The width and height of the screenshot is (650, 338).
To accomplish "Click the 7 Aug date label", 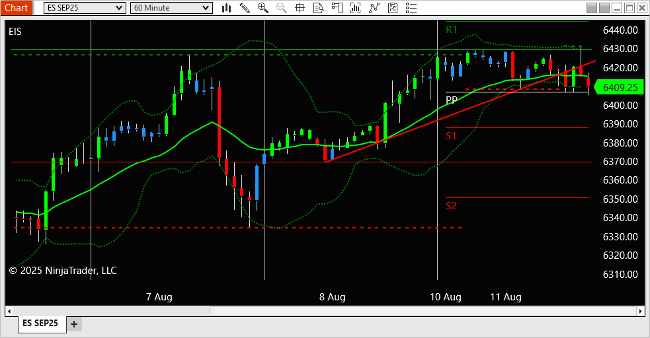I will (x=159, y=297).
